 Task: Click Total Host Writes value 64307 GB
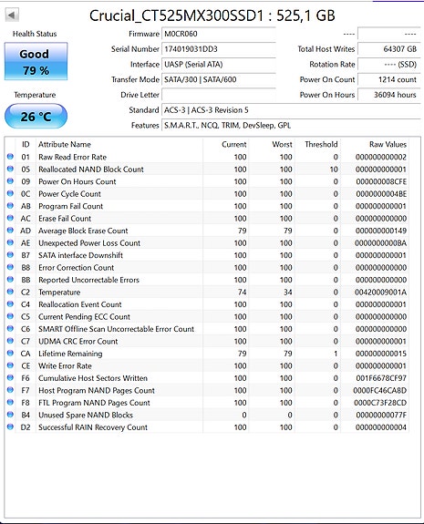coord(388,49)
